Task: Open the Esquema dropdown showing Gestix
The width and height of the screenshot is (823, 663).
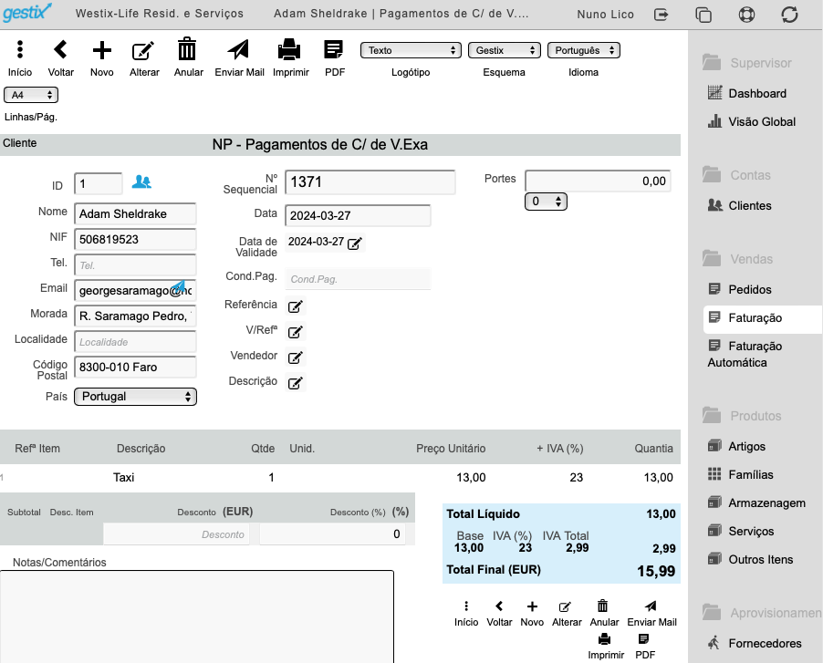Action: click(x=504, y=50)
